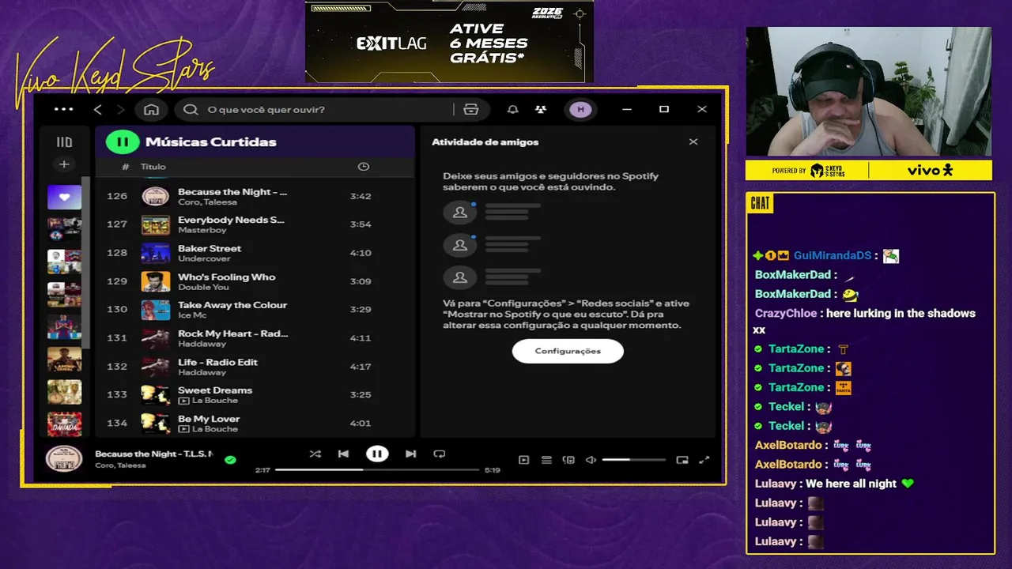Focus the "O que você quer ouvir?" search field
This screenshot has width=1012, height=569.
(x=316, y=109)
